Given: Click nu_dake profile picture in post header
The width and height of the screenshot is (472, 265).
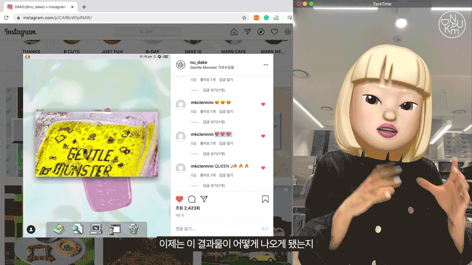Looking at the screenshot, I should pos(180,65).
